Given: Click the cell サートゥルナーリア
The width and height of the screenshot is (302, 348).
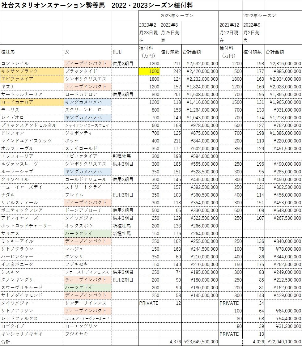Looking at the screenshot, I should click(32, 94).
